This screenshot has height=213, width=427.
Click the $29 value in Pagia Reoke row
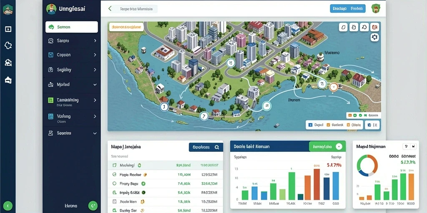(209, 174)
